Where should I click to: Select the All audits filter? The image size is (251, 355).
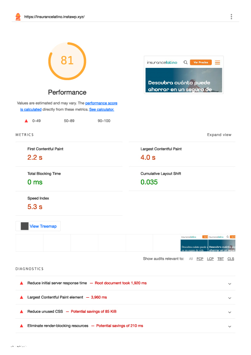(x=191, y=258)
